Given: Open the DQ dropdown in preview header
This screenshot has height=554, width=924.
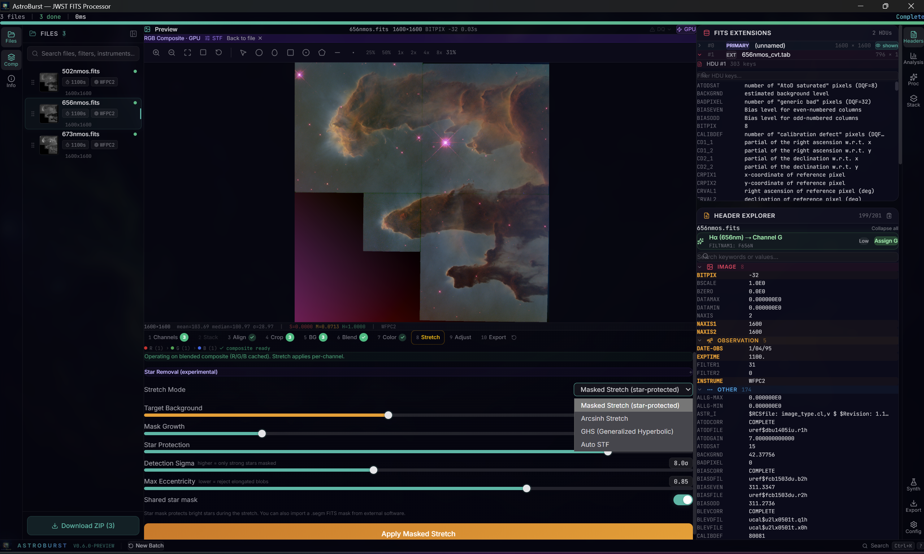Looking at the screenshot, I should 660,29.
